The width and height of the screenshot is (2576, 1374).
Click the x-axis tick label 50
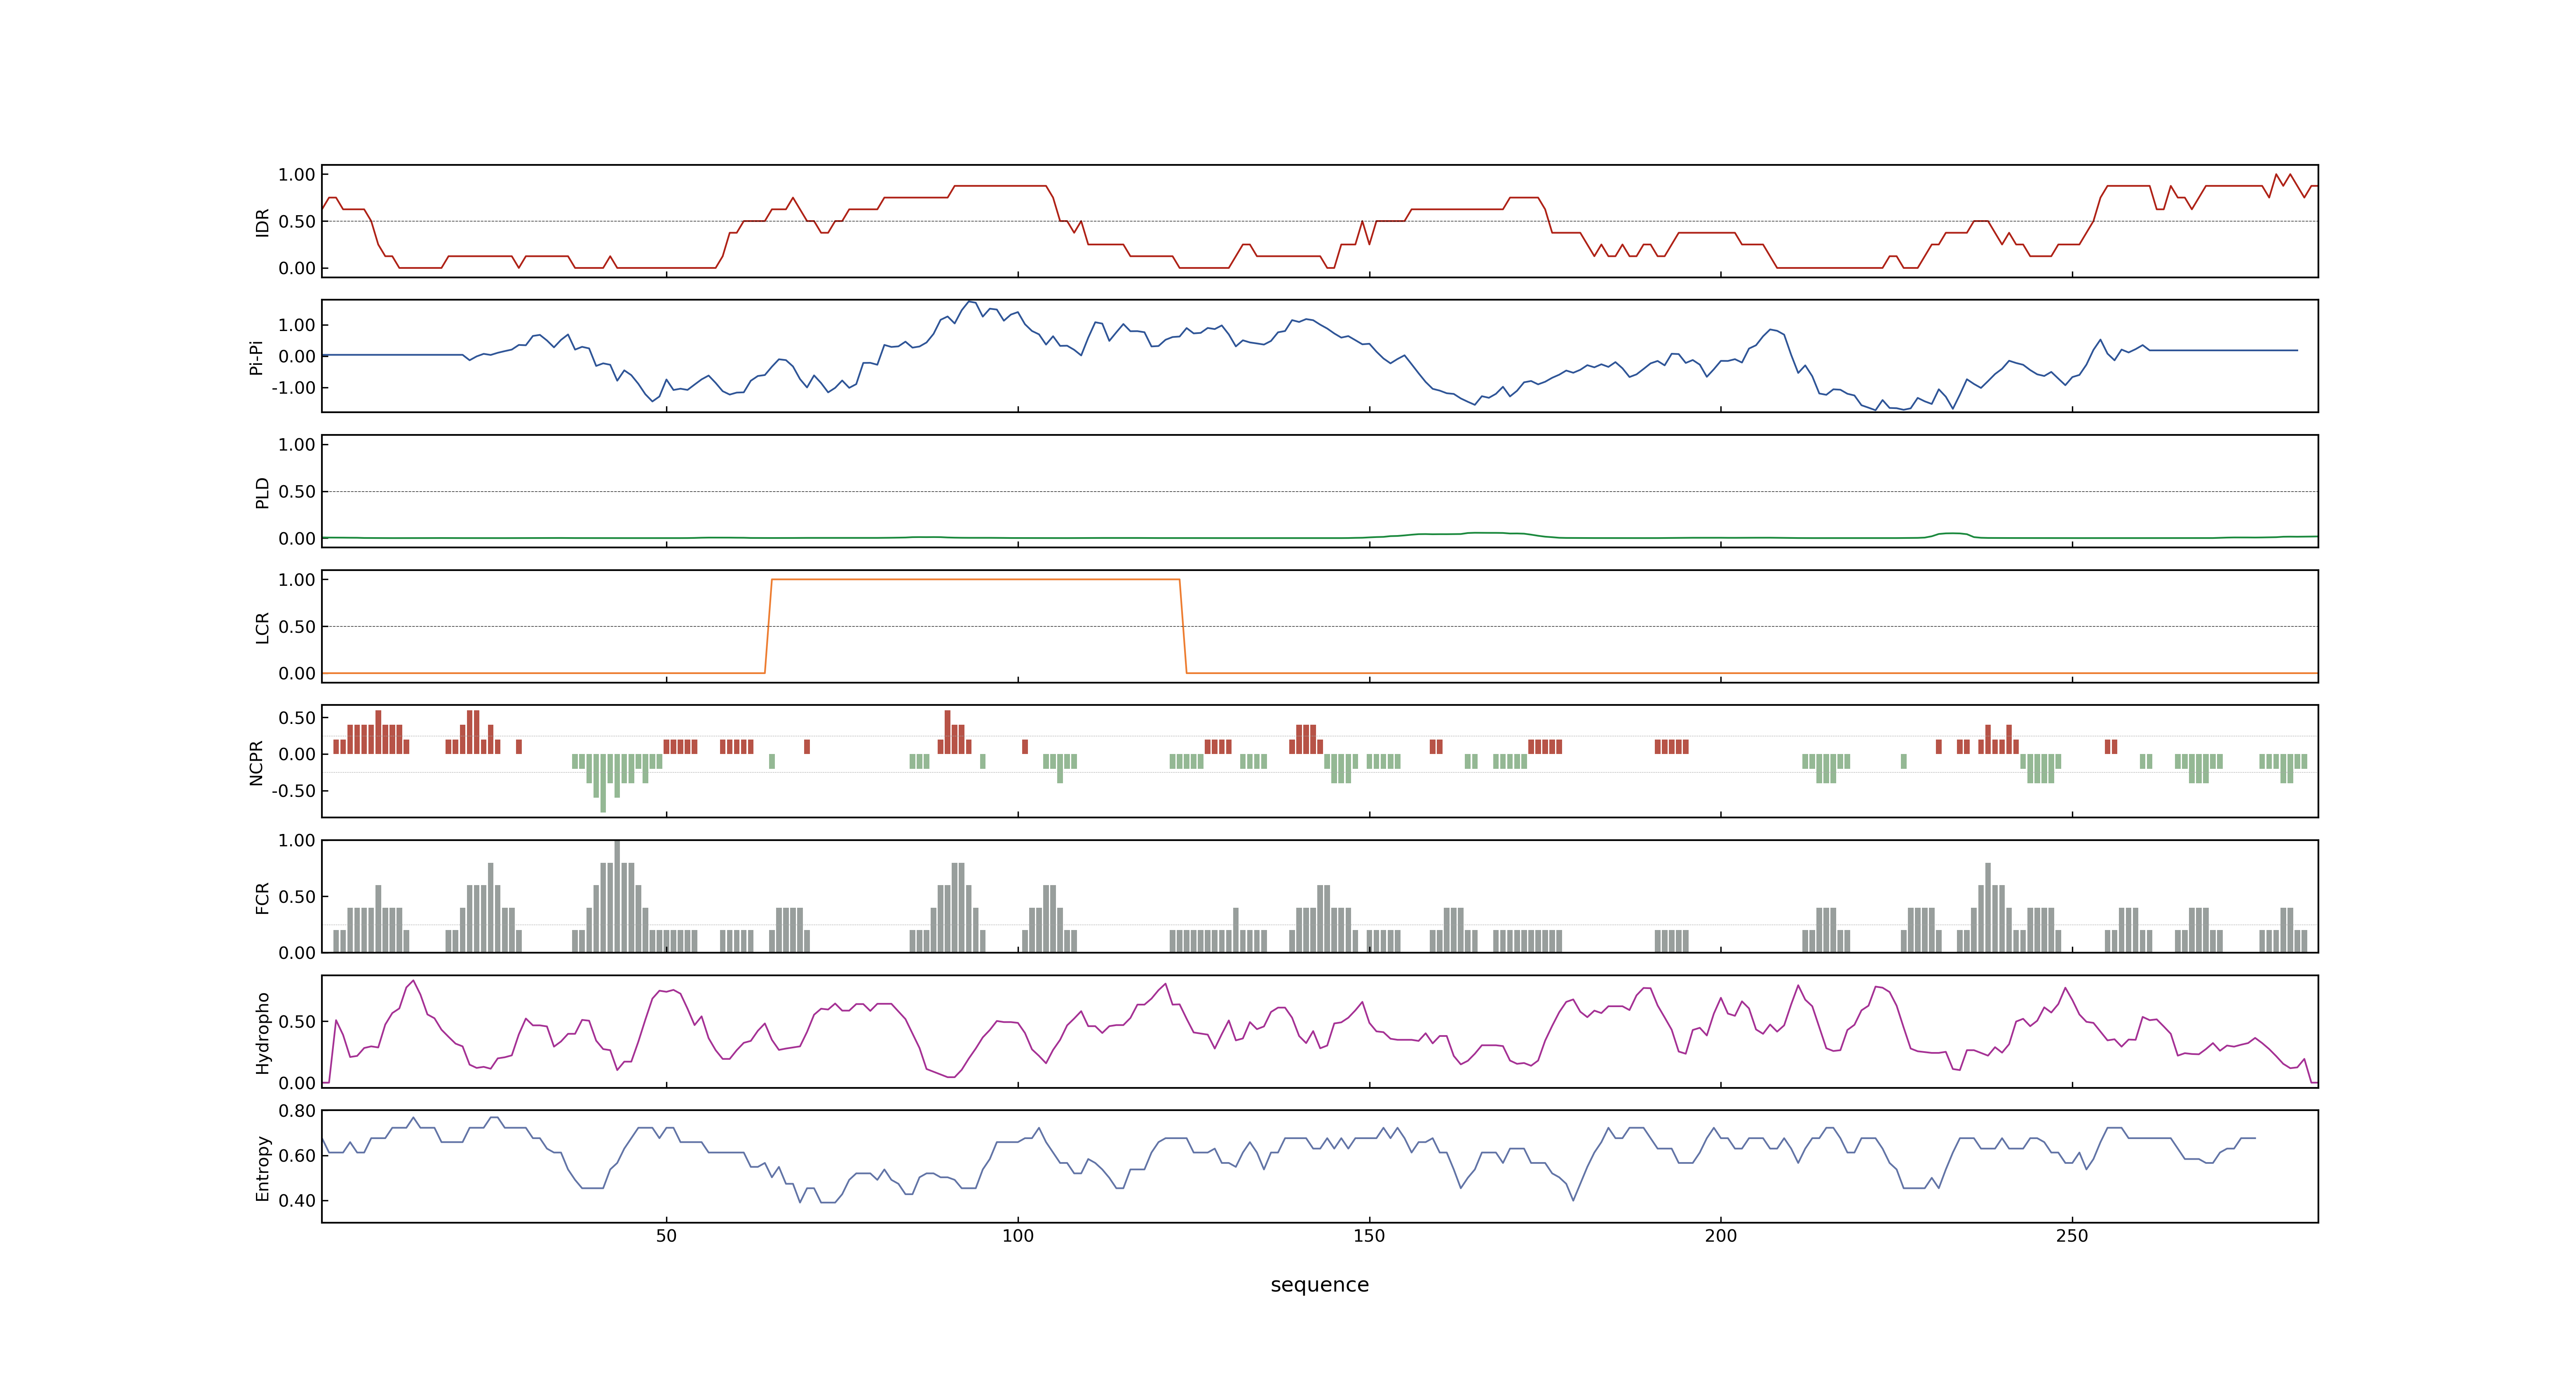tap(666, 1236)
